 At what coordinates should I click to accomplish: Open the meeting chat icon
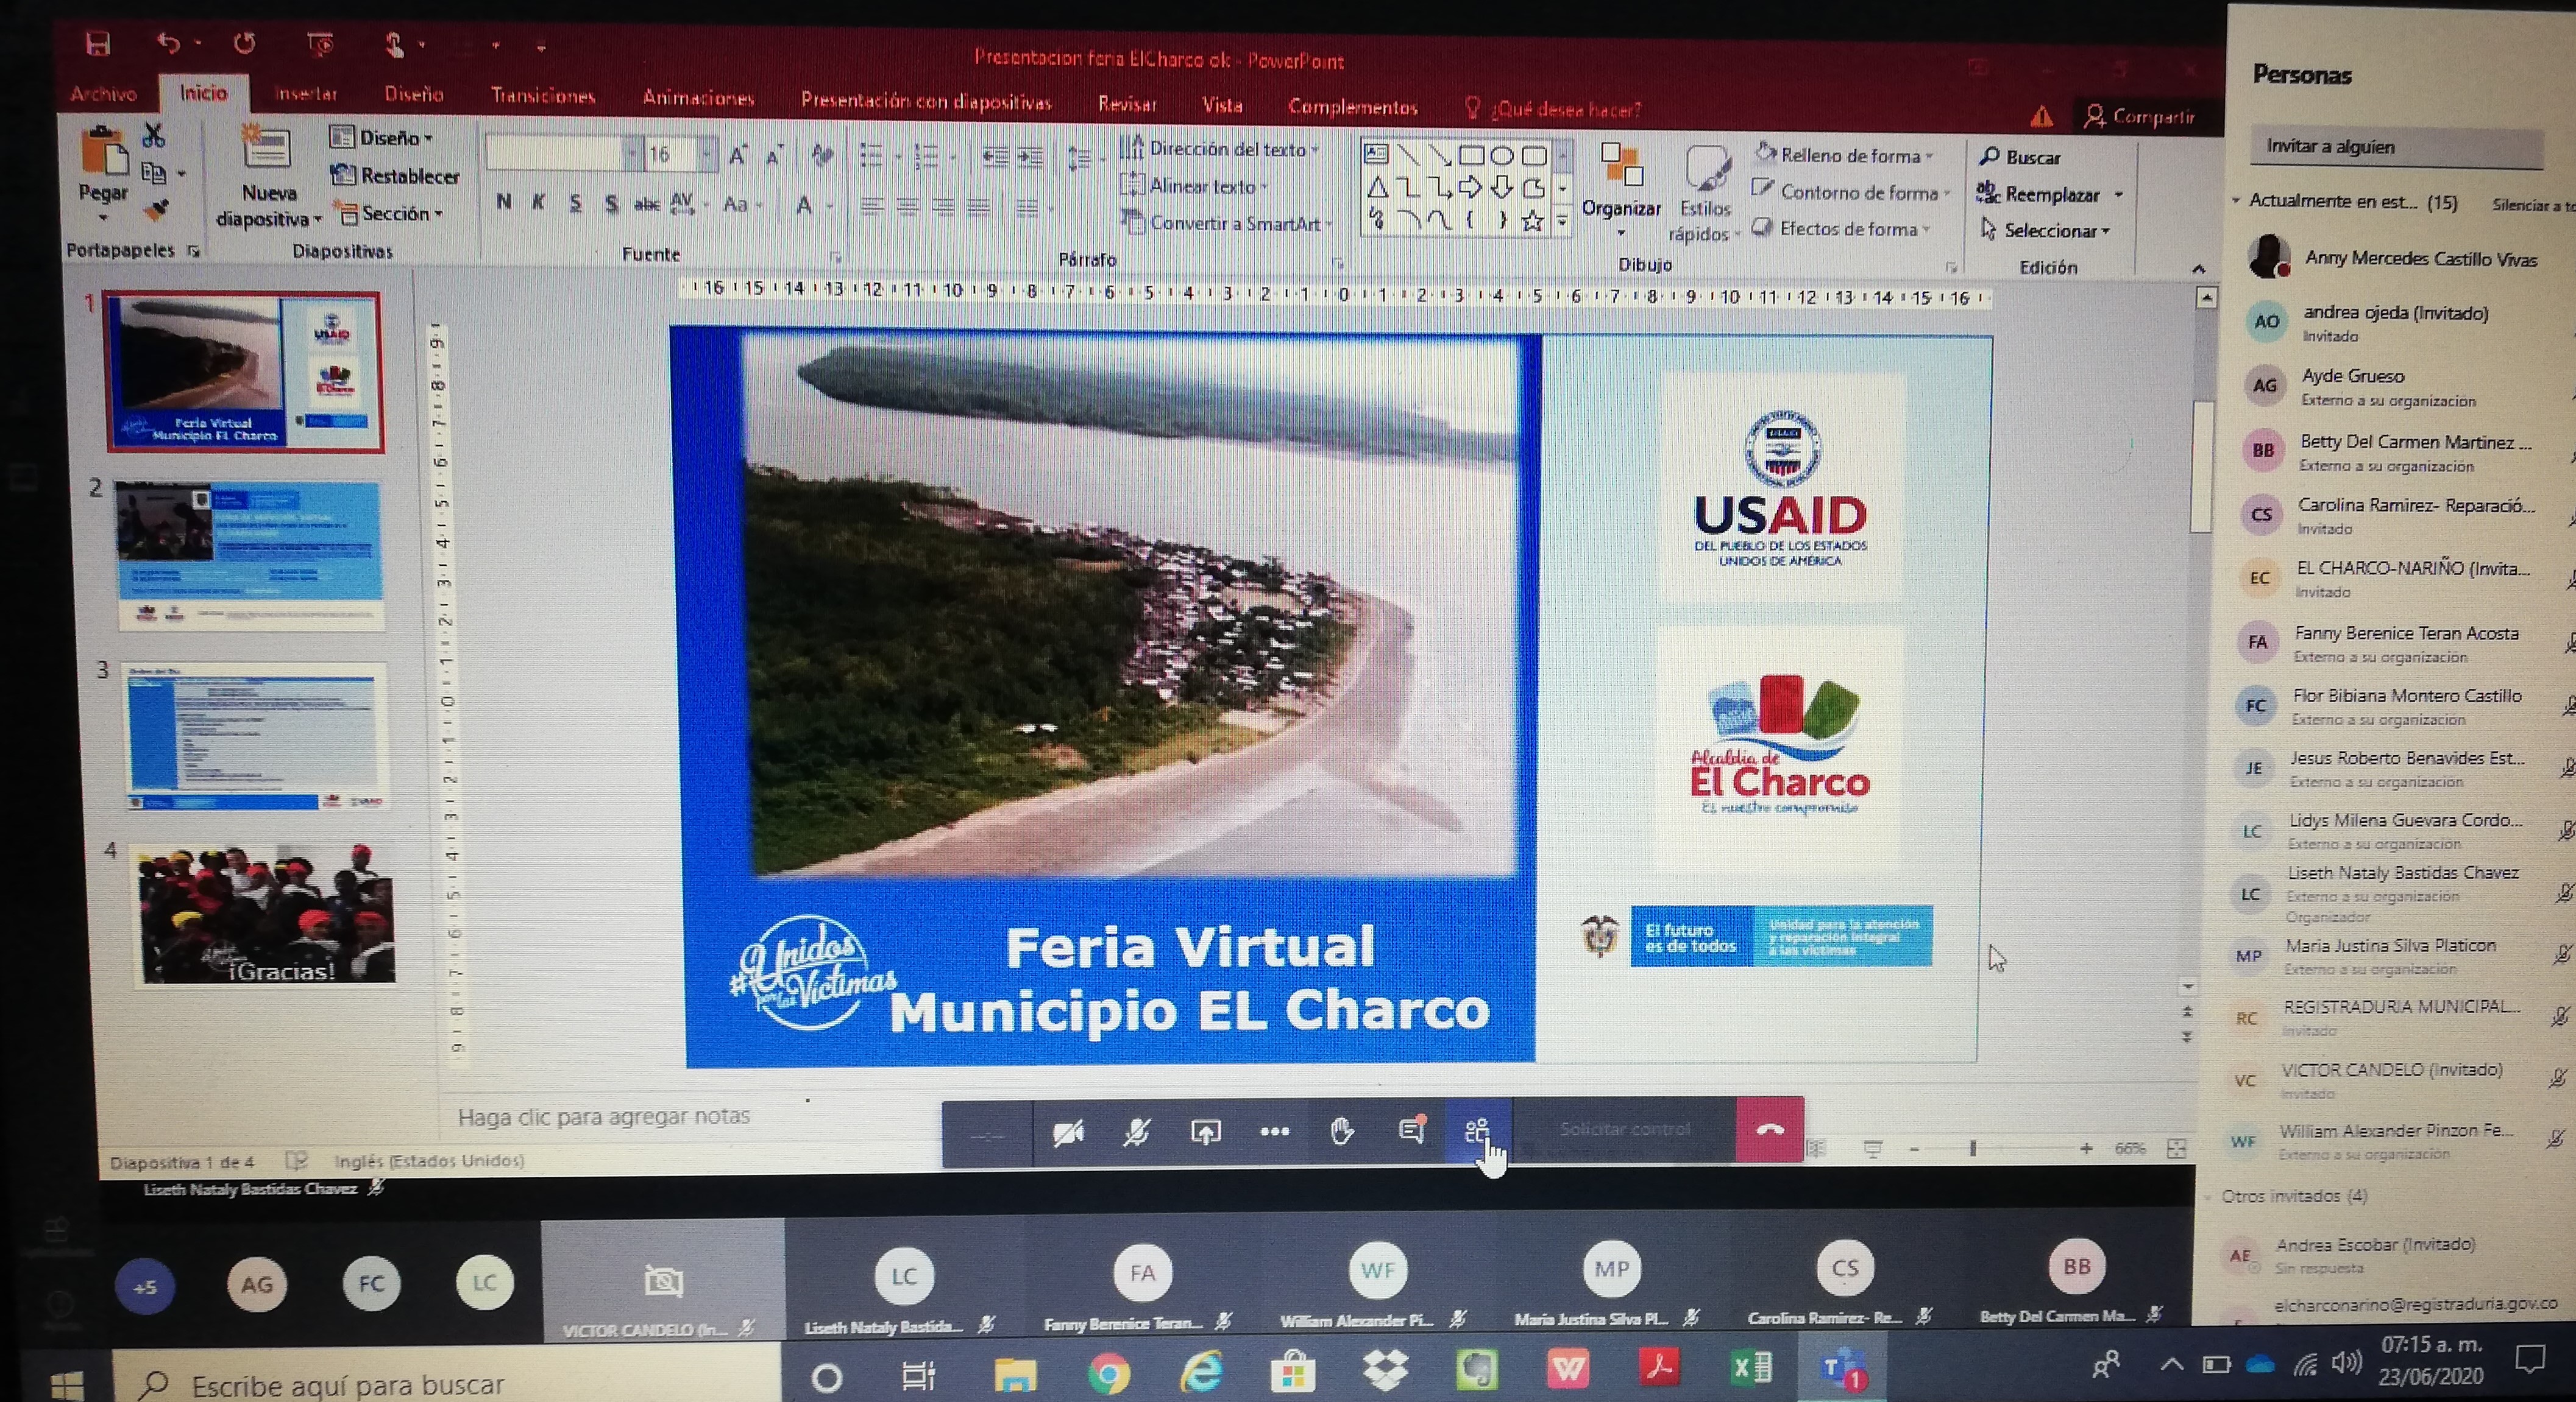[x=1411, y=1130]
